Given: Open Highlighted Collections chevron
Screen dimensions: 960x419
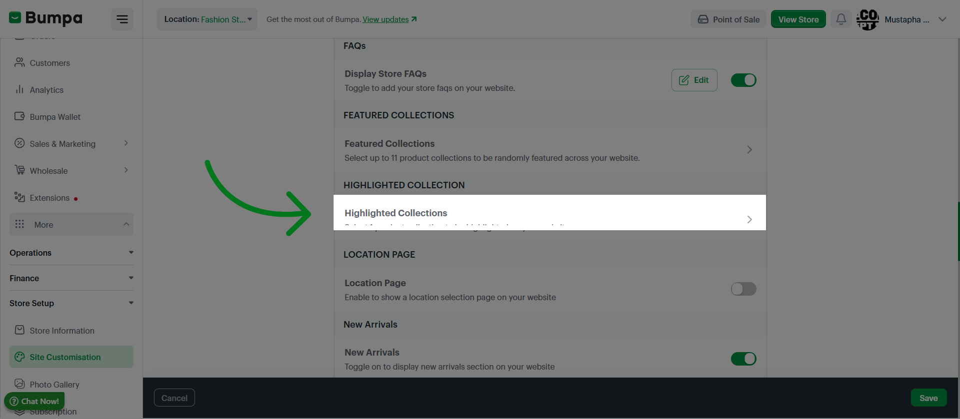Looking at the screenshot, I should (749, 220).
